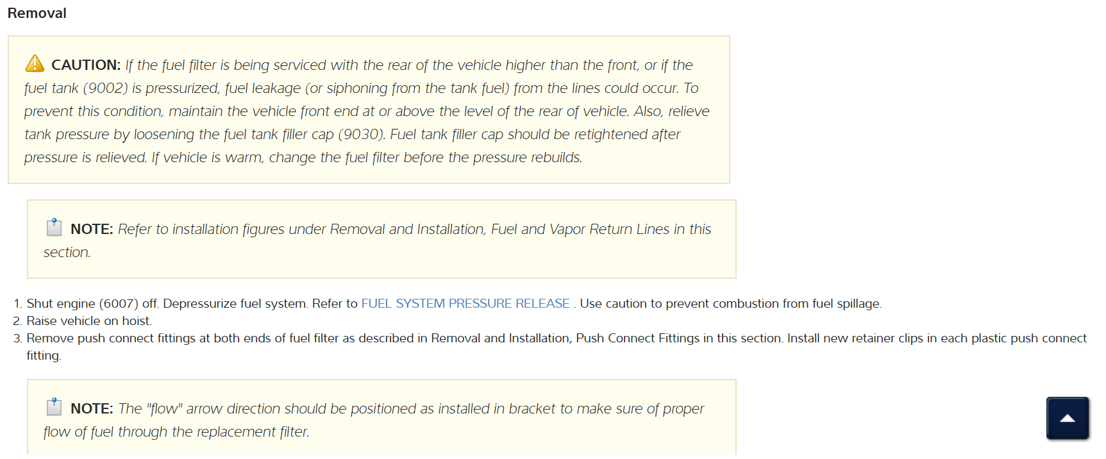The image size is (1106, 459).
Task: Click the "Shut engine (6007) off" step text
Action: click(x=92, y=304)
